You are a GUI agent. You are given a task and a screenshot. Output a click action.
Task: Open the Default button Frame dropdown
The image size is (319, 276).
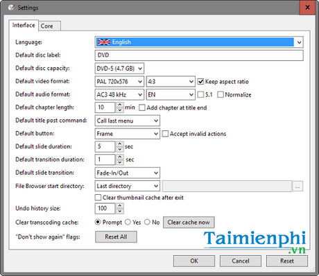pos(128,134)
